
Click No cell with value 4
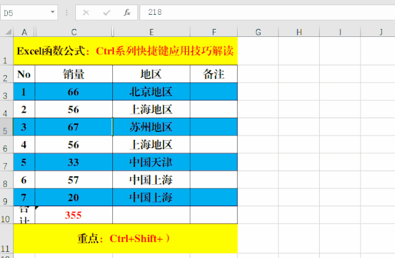click(x=24, y=145)
